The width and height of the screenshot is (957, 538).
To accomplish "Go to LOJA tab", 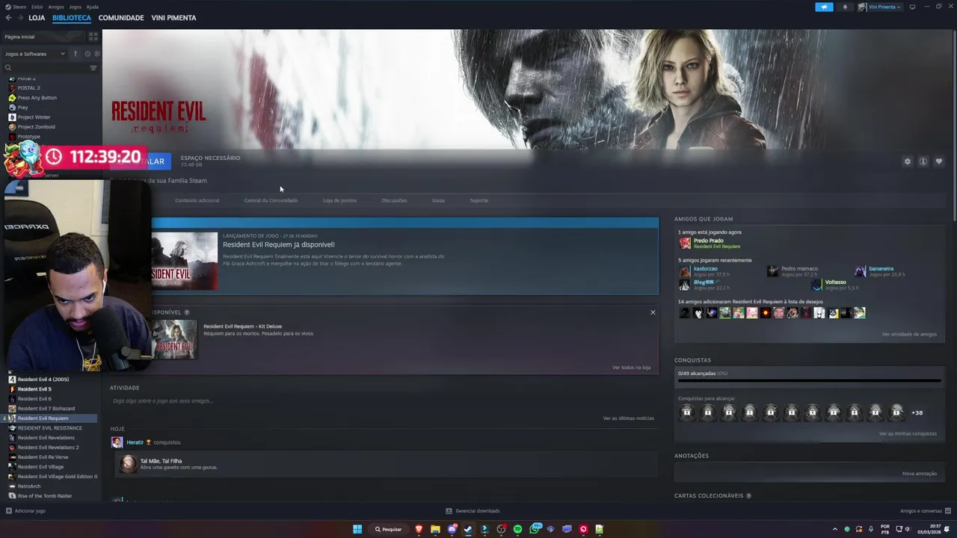I will tap(37, 18).
